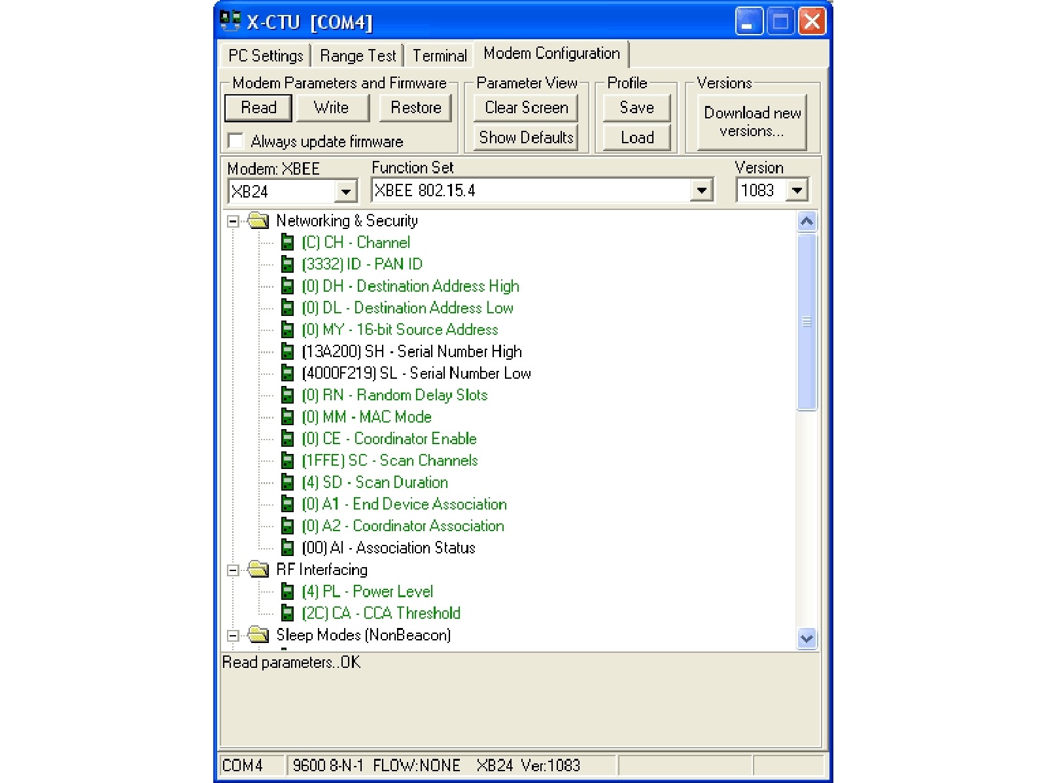Click the ID - PAN ID parameter icon
Viewport: 1044px width, 783px height.
[x=287, y=264]
